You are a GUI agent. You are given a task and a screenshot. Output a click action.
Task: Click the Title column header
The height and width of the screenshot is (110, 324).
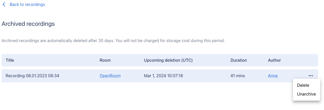pos(10,60)
